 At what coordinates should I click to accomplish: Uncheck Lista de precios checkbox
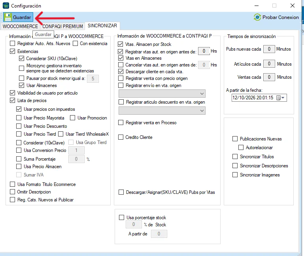tap(12, 101)
